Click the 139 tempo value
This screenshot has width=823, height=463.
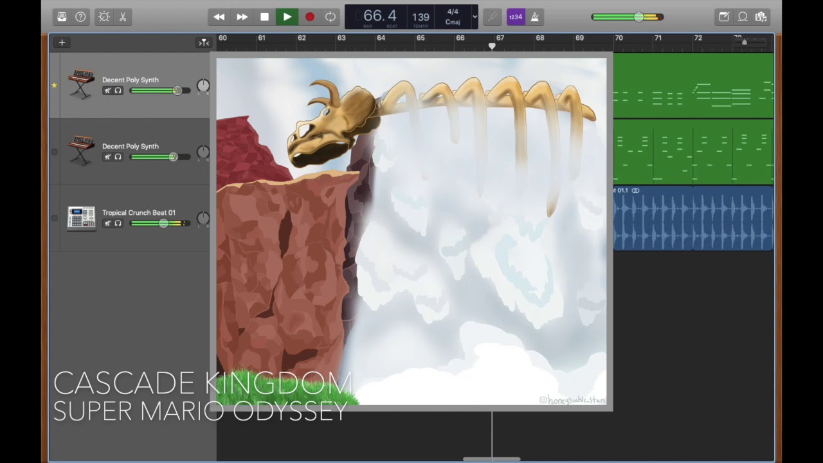coord(421,17)
